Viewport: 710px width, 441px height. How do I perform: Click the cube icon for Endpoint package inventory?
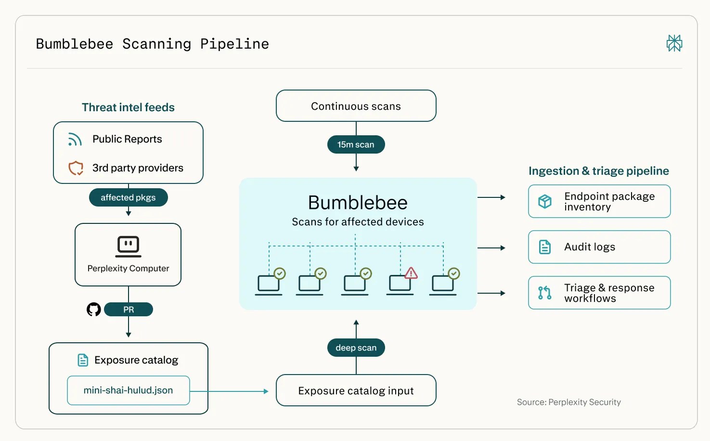(545, 201)
